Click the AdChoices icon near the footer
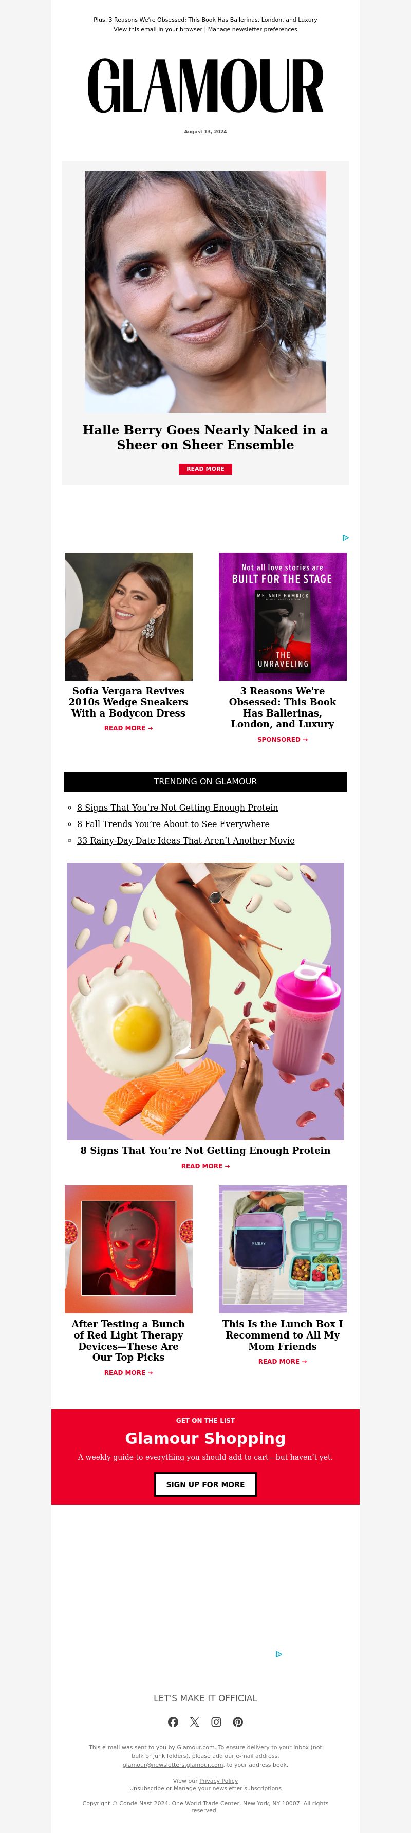The height and width of the screenshot is (1833, 411). tap(279, 1654)
